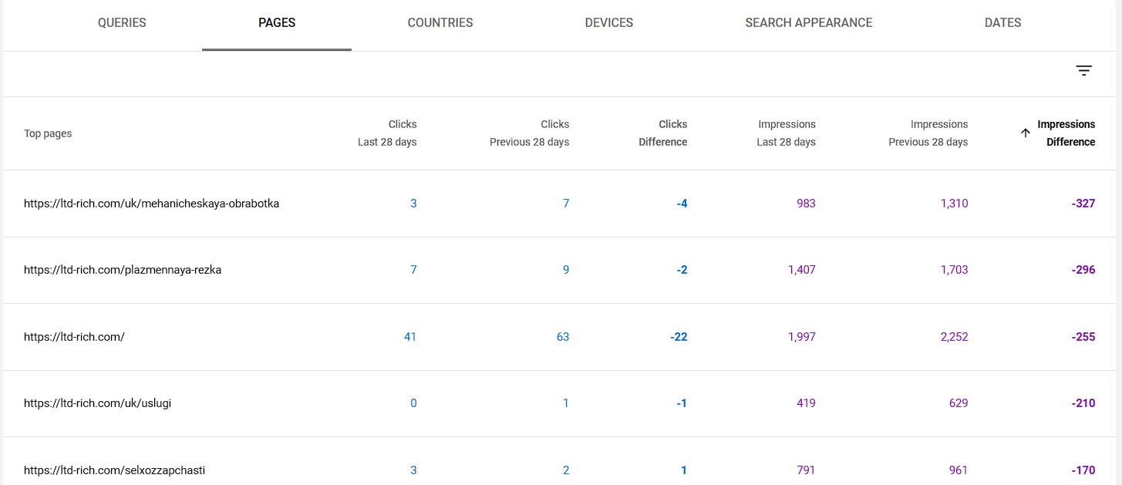Sort by Impressions Last 28 days column

coord(787,133)
